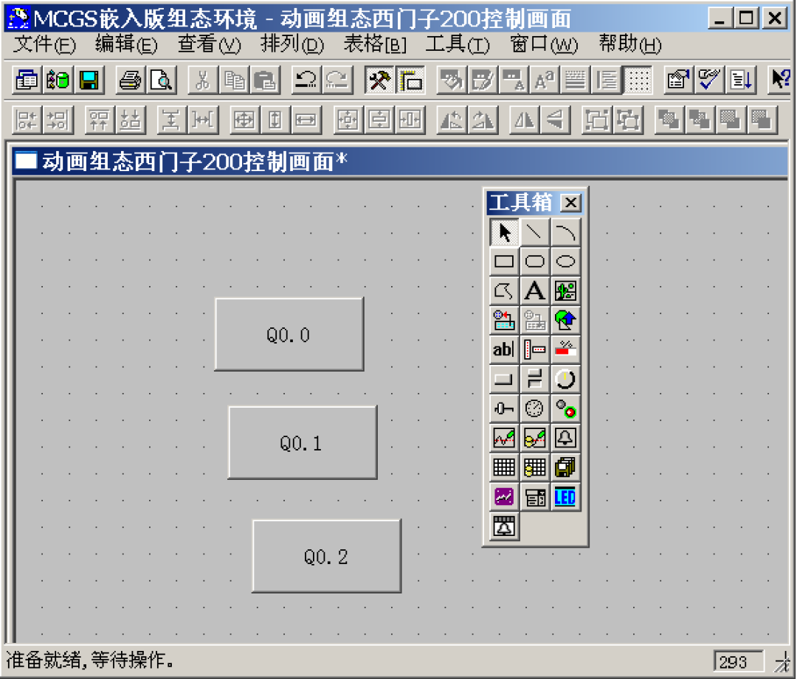Image resolution: width=797 pixels, height=679 pixels.
Task: Open the 帮助(H) menu
Action: point(630,44)
